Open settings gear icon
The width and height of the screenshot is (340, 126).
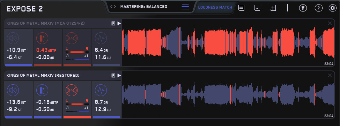tap(332, 8)
